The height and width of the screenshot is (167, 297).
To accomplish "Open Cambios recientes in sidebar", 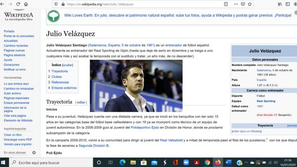I will coord(16,46).
